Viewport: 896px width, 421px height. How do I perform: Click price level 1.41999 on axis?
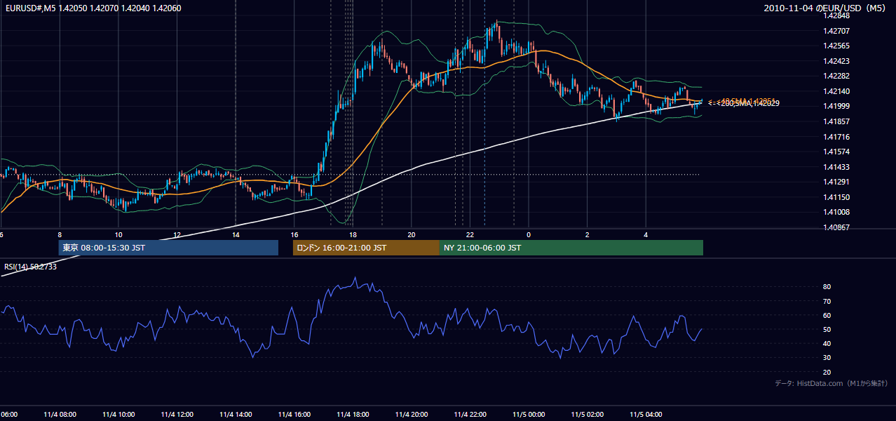(836, 106)
